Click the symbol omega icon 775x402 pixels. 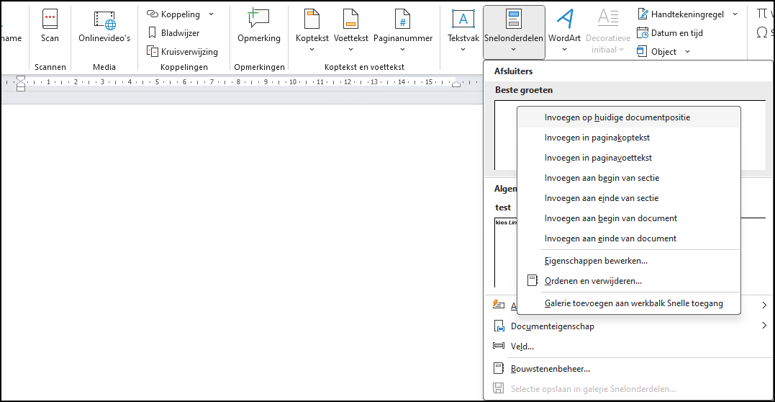pos(761,32)
